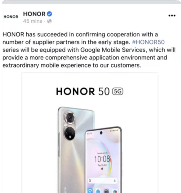Tap the blue app icon on phone dock
This screenshot has width=181, height=193.
point(90,191)
